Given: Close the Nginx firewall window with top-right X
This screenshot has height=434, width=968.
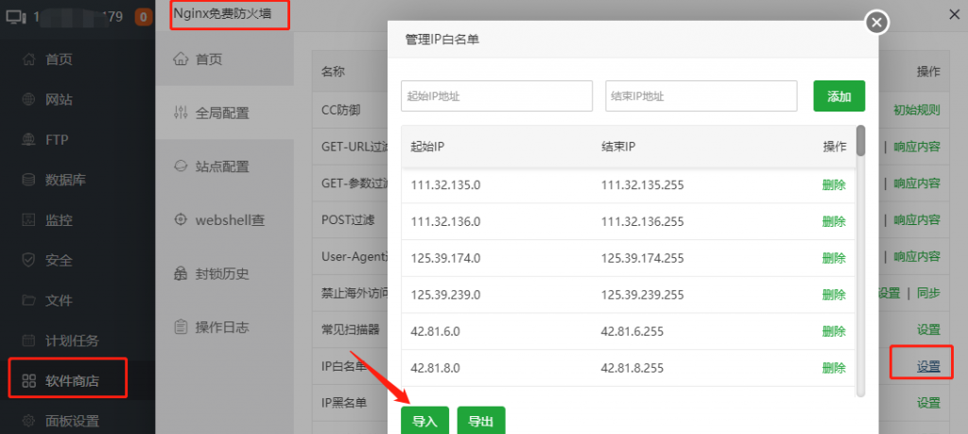Looking at the screenshot, I should [x=954, y=15].
